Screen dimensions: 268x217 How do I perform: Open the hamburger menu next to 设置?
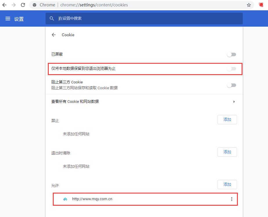click(x=8, y=19)
